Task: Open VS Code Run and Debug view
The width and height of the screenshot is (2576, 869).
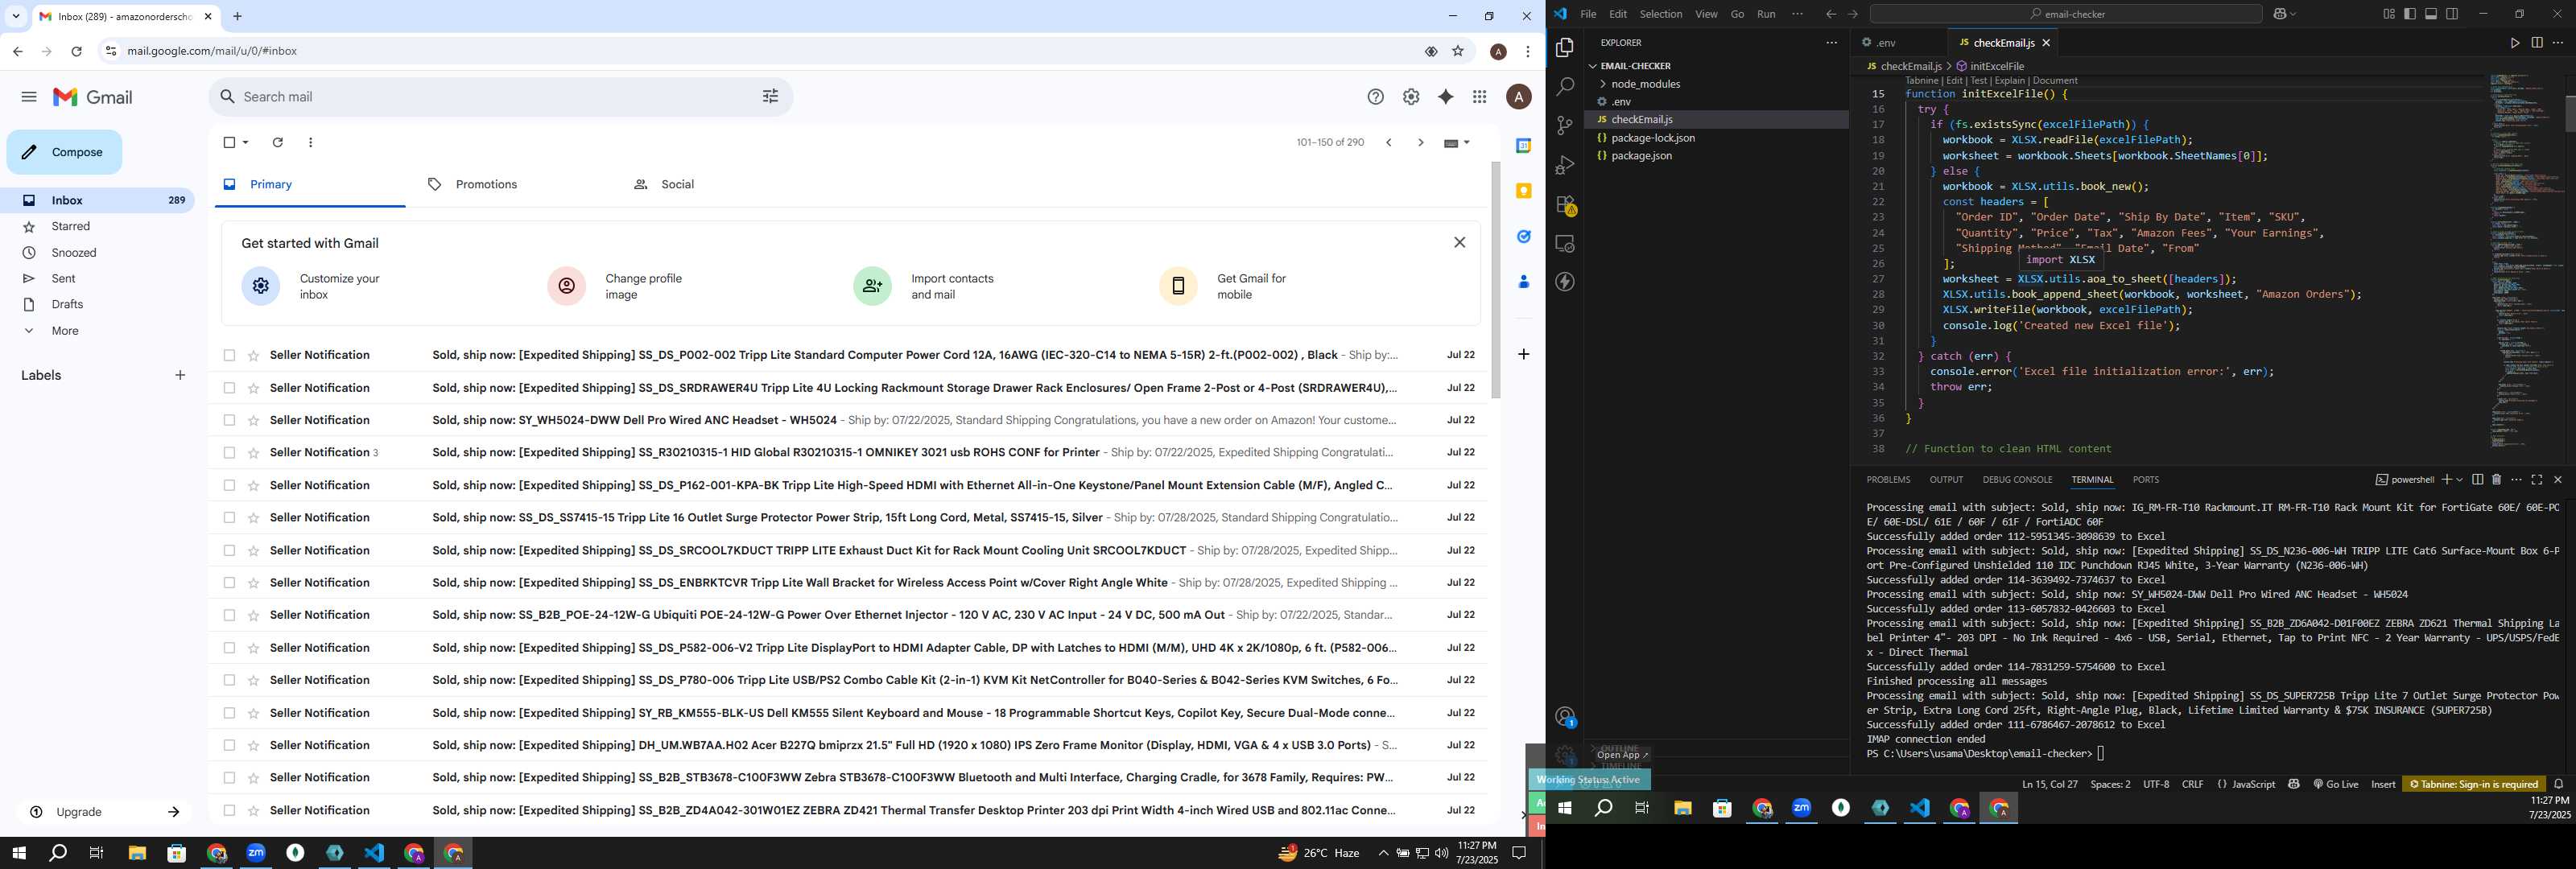Action: coord(1565,165)
